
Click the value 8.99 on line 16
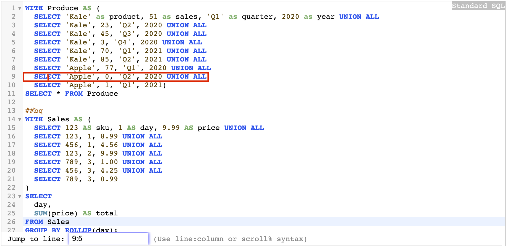(x=109, y=137)
